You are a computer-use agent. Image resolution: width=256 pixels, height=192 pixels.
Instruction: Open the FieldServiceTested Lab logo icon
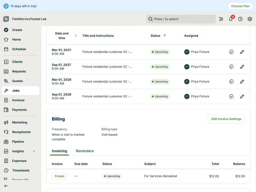(6, 19)
